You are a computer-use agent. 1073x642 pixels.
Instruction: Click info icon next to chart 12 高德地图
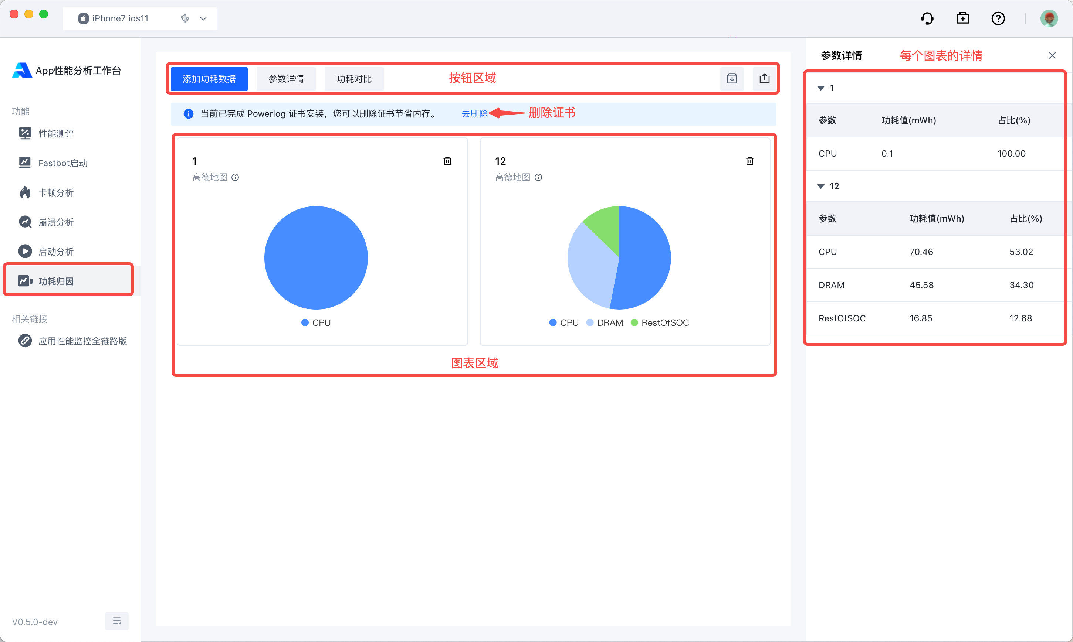click(538, 177)
